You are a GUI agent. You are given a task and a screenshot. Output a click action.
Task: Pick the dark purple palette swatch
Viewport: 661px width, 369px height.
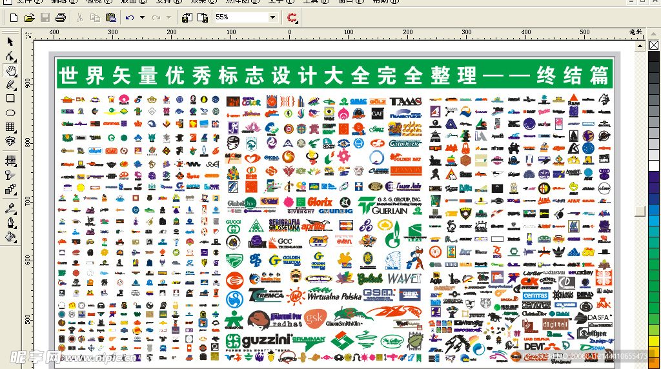(654, 177)
